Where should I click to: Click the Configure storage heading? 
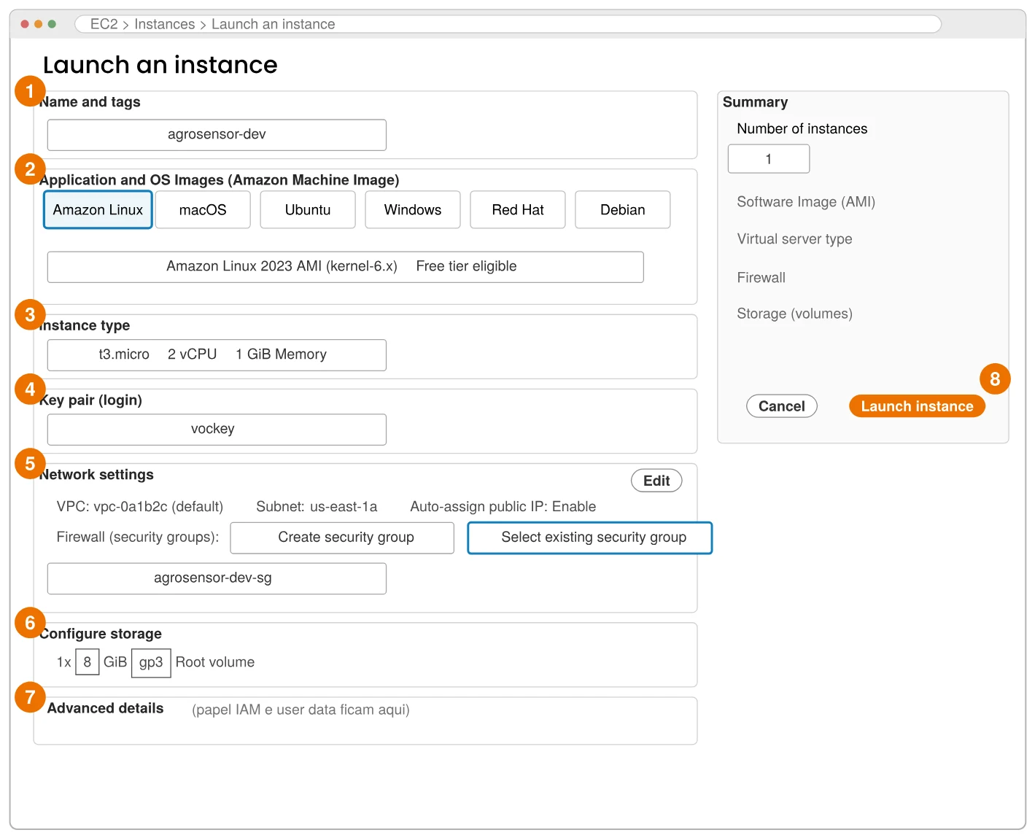point(101,634)
